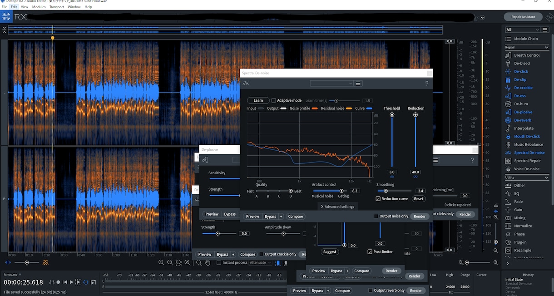554x296 pixels.
Task: Open the De-bleed module
Action: click(x=522, y=64)
